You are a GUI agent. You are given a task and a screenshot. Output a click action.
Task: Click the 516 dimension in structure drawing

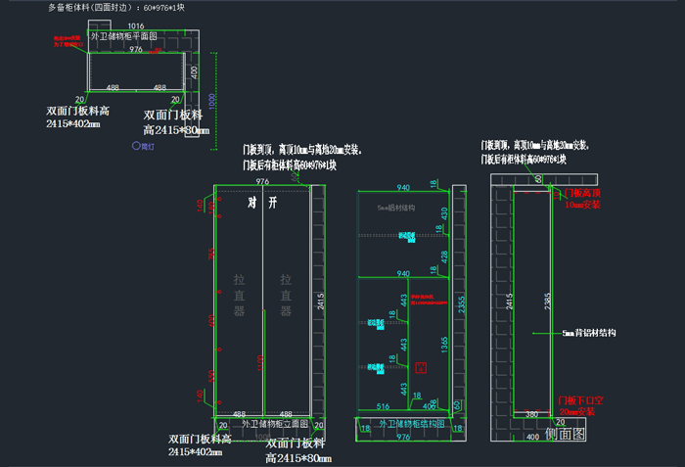tap(383, 404)
